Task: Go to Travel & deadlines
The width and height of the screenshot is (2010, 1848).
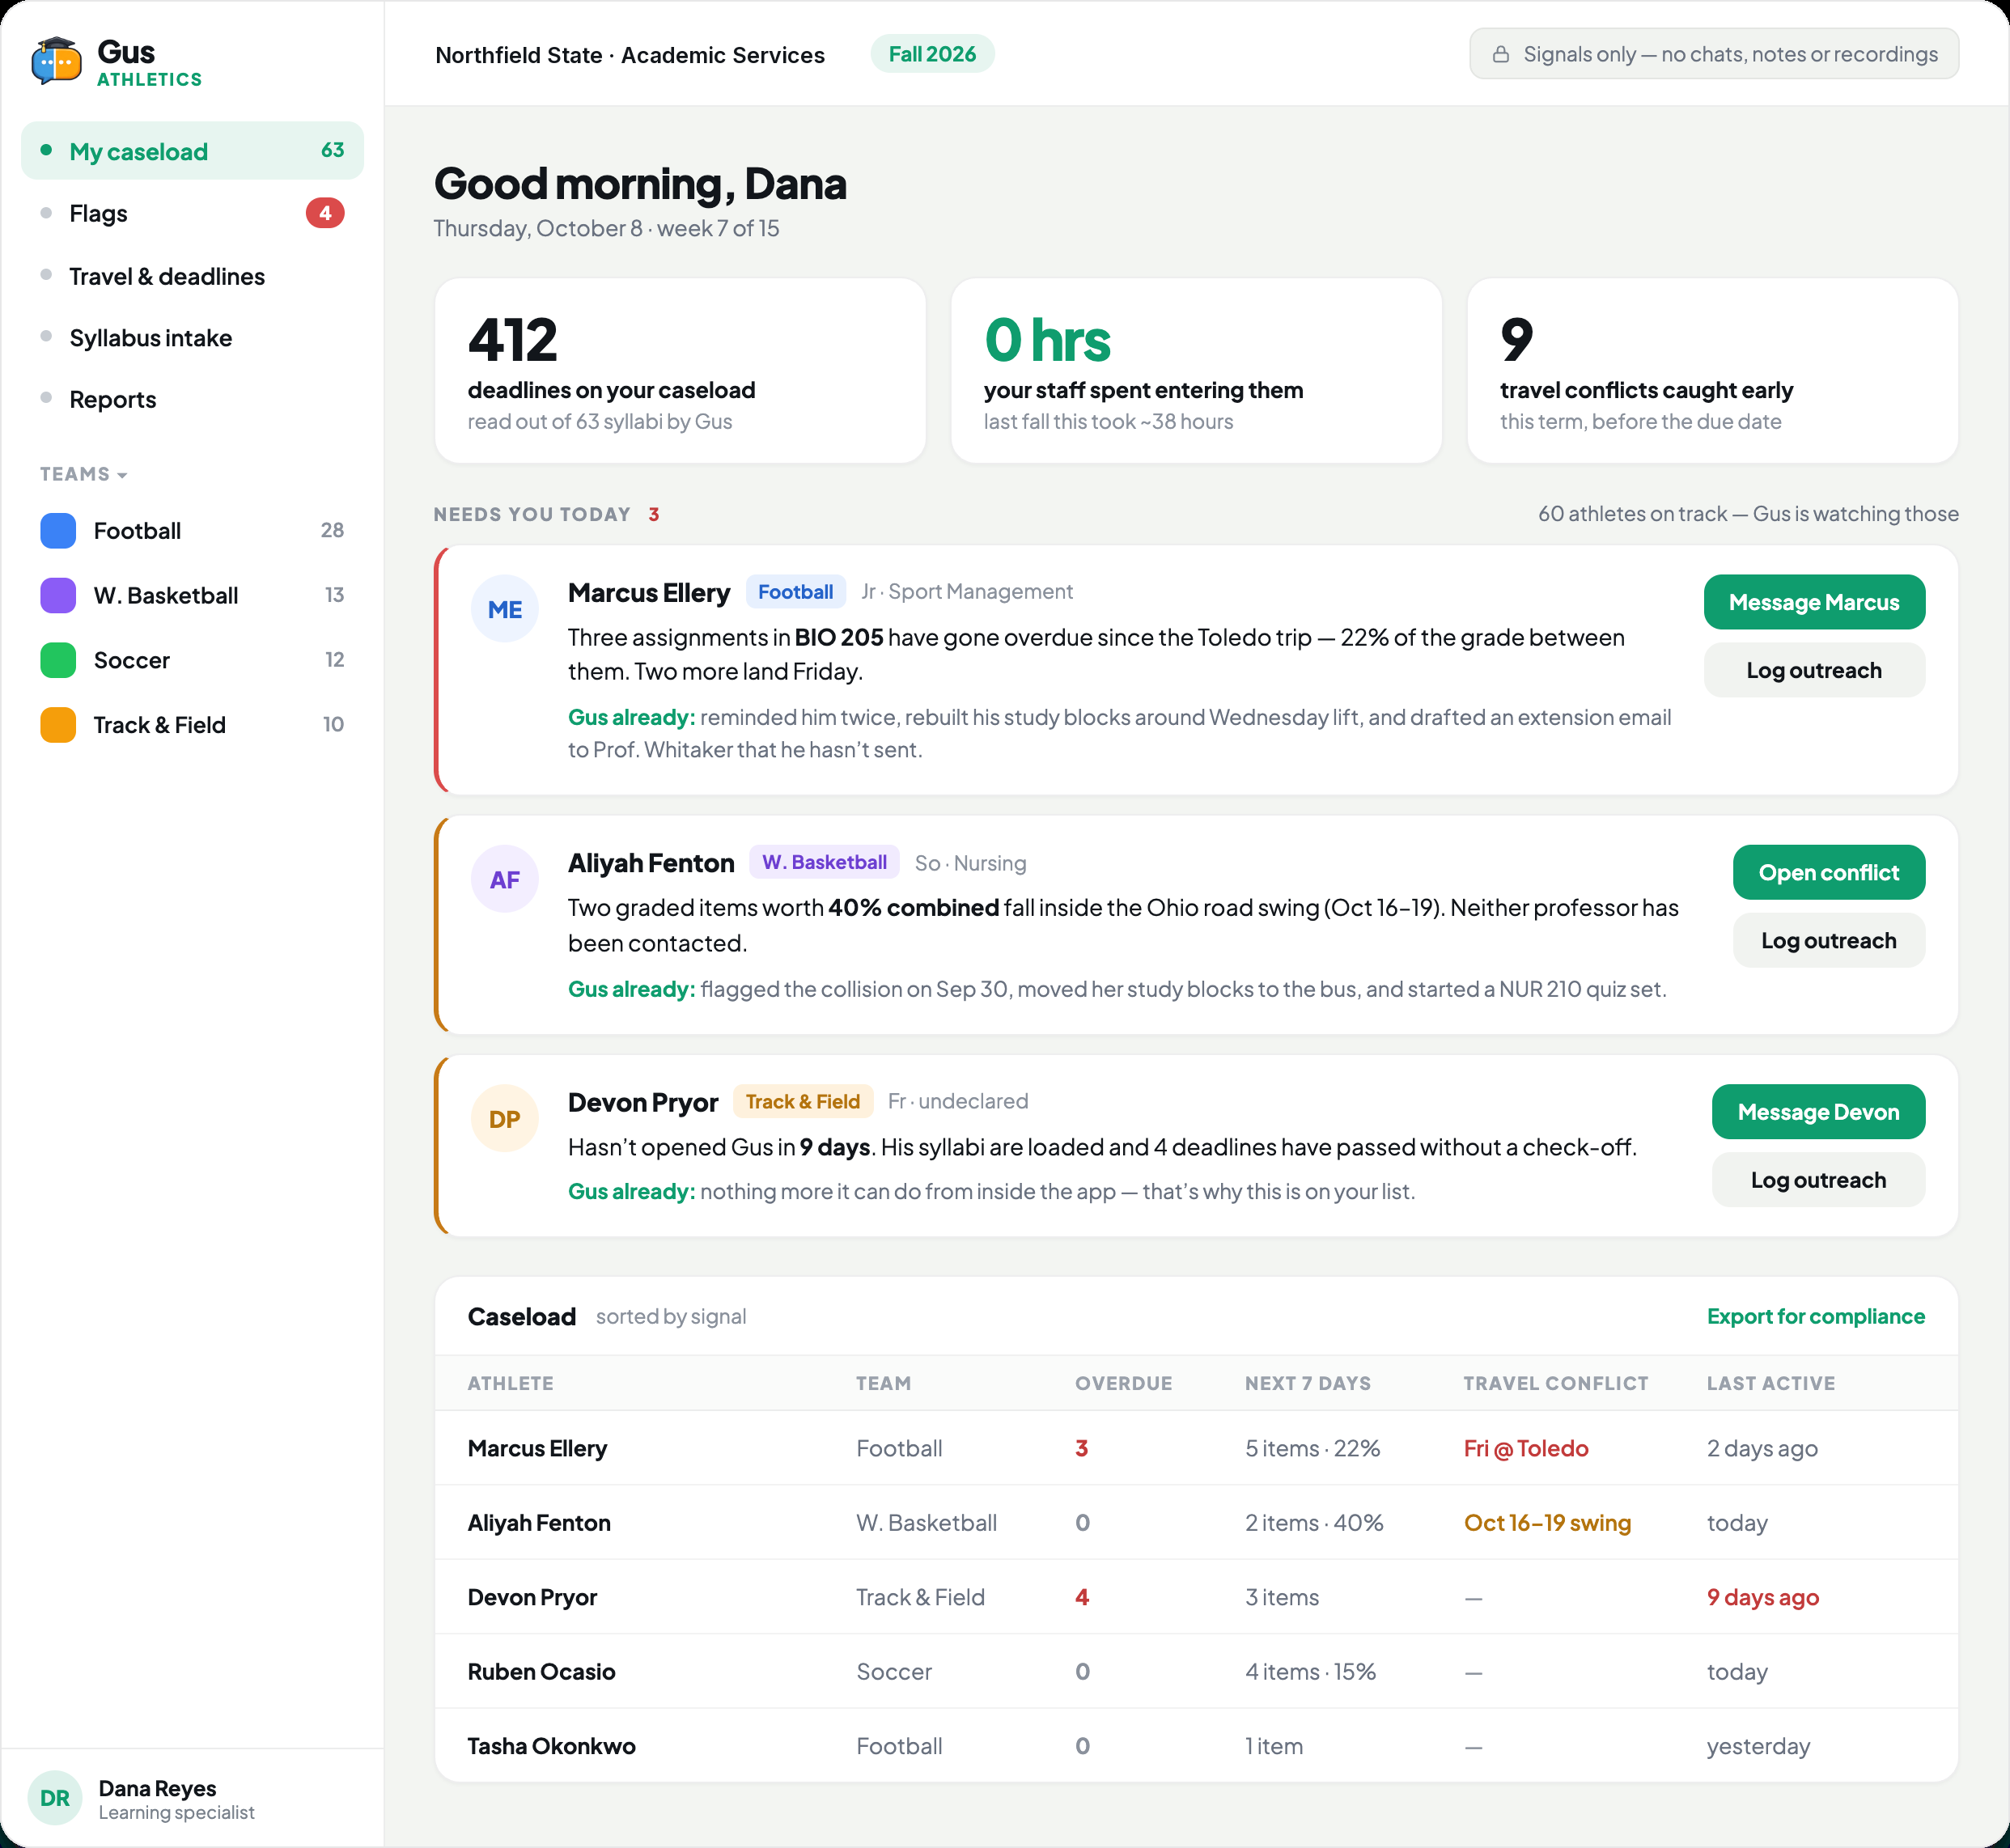Action: click(192, 276)
